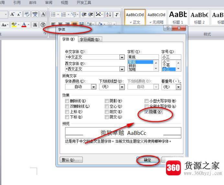Open the 字体颜色 dropdown
The height and width of the screenshot is (185, 224).
(94, 87)
